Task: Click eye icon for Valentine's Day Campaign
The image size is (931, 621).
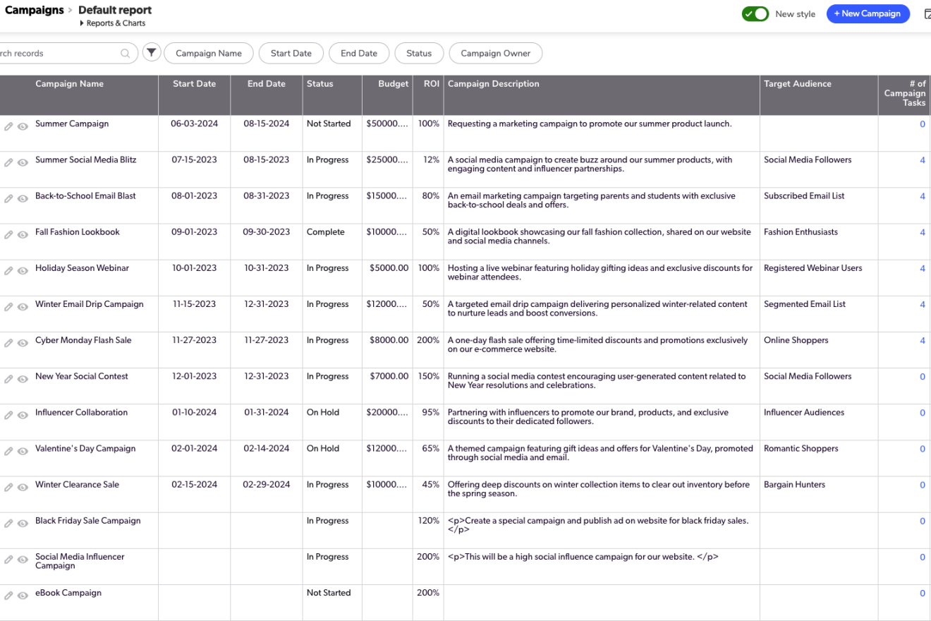Action: 23,452
